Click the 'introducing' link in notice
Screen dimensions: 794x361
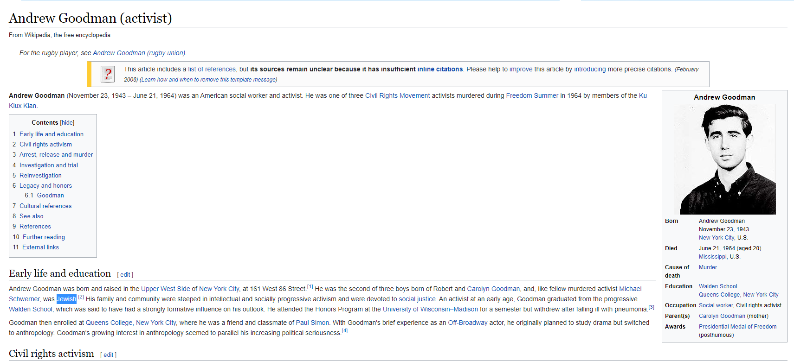(590, 69)
